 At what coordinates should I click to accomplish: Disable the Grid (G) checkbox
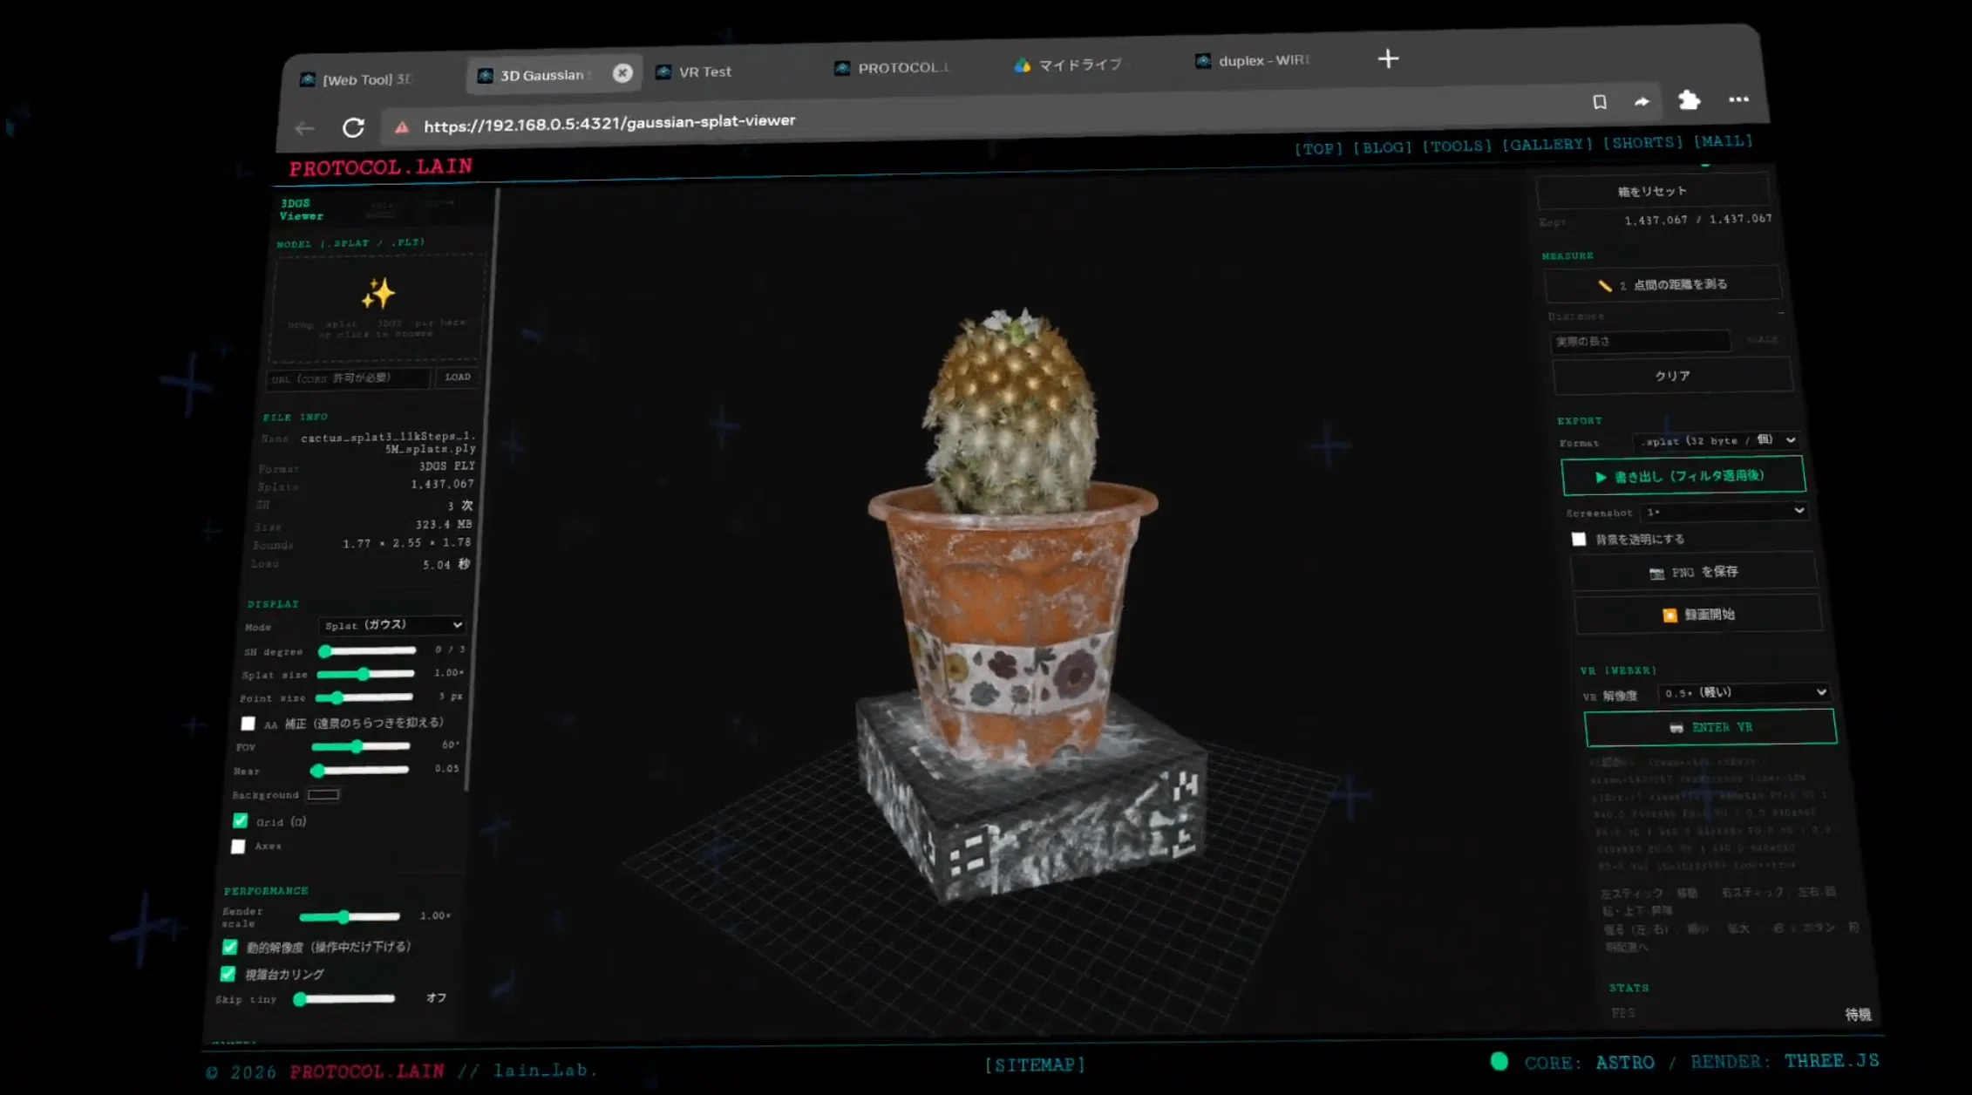click(240, 820)
